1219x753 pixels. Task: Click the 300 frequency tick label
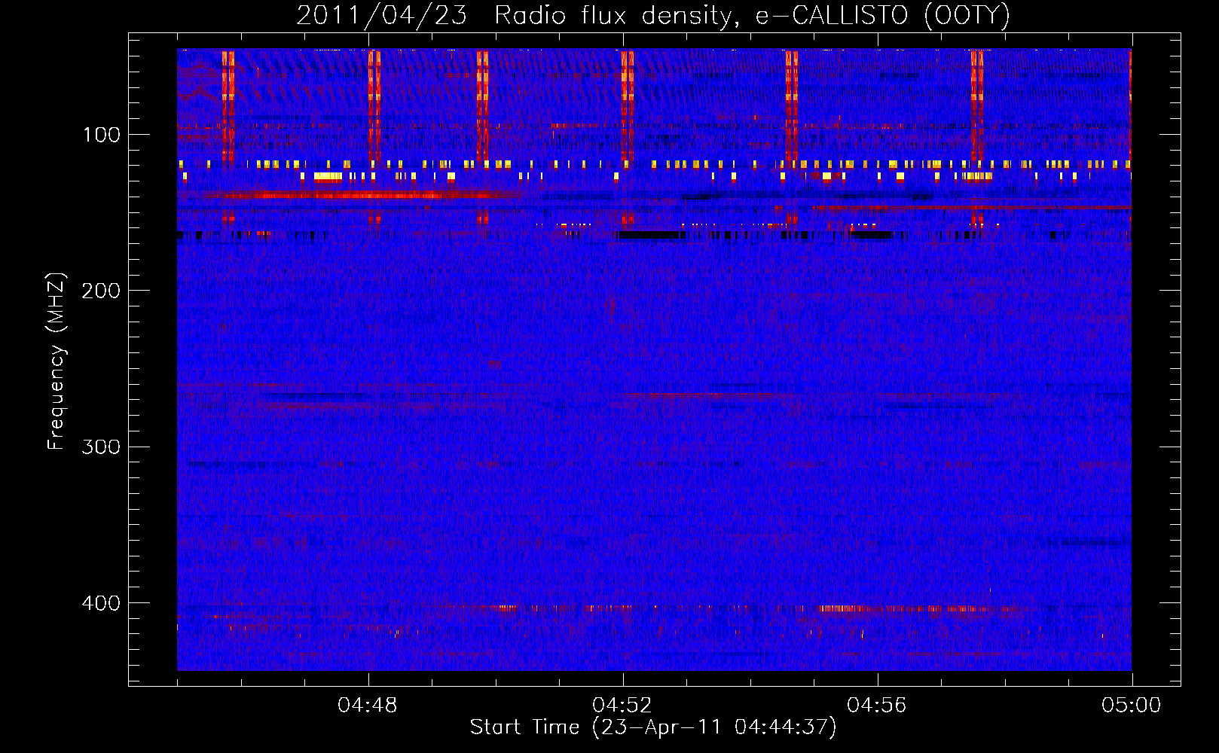pos(100,447)
